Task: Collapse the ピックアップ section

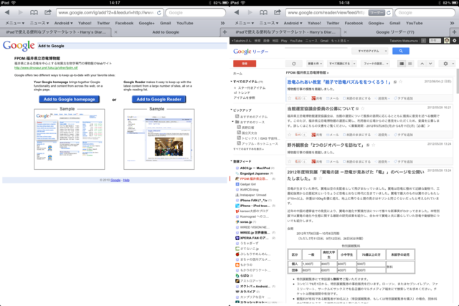Action: pos(231,110)
